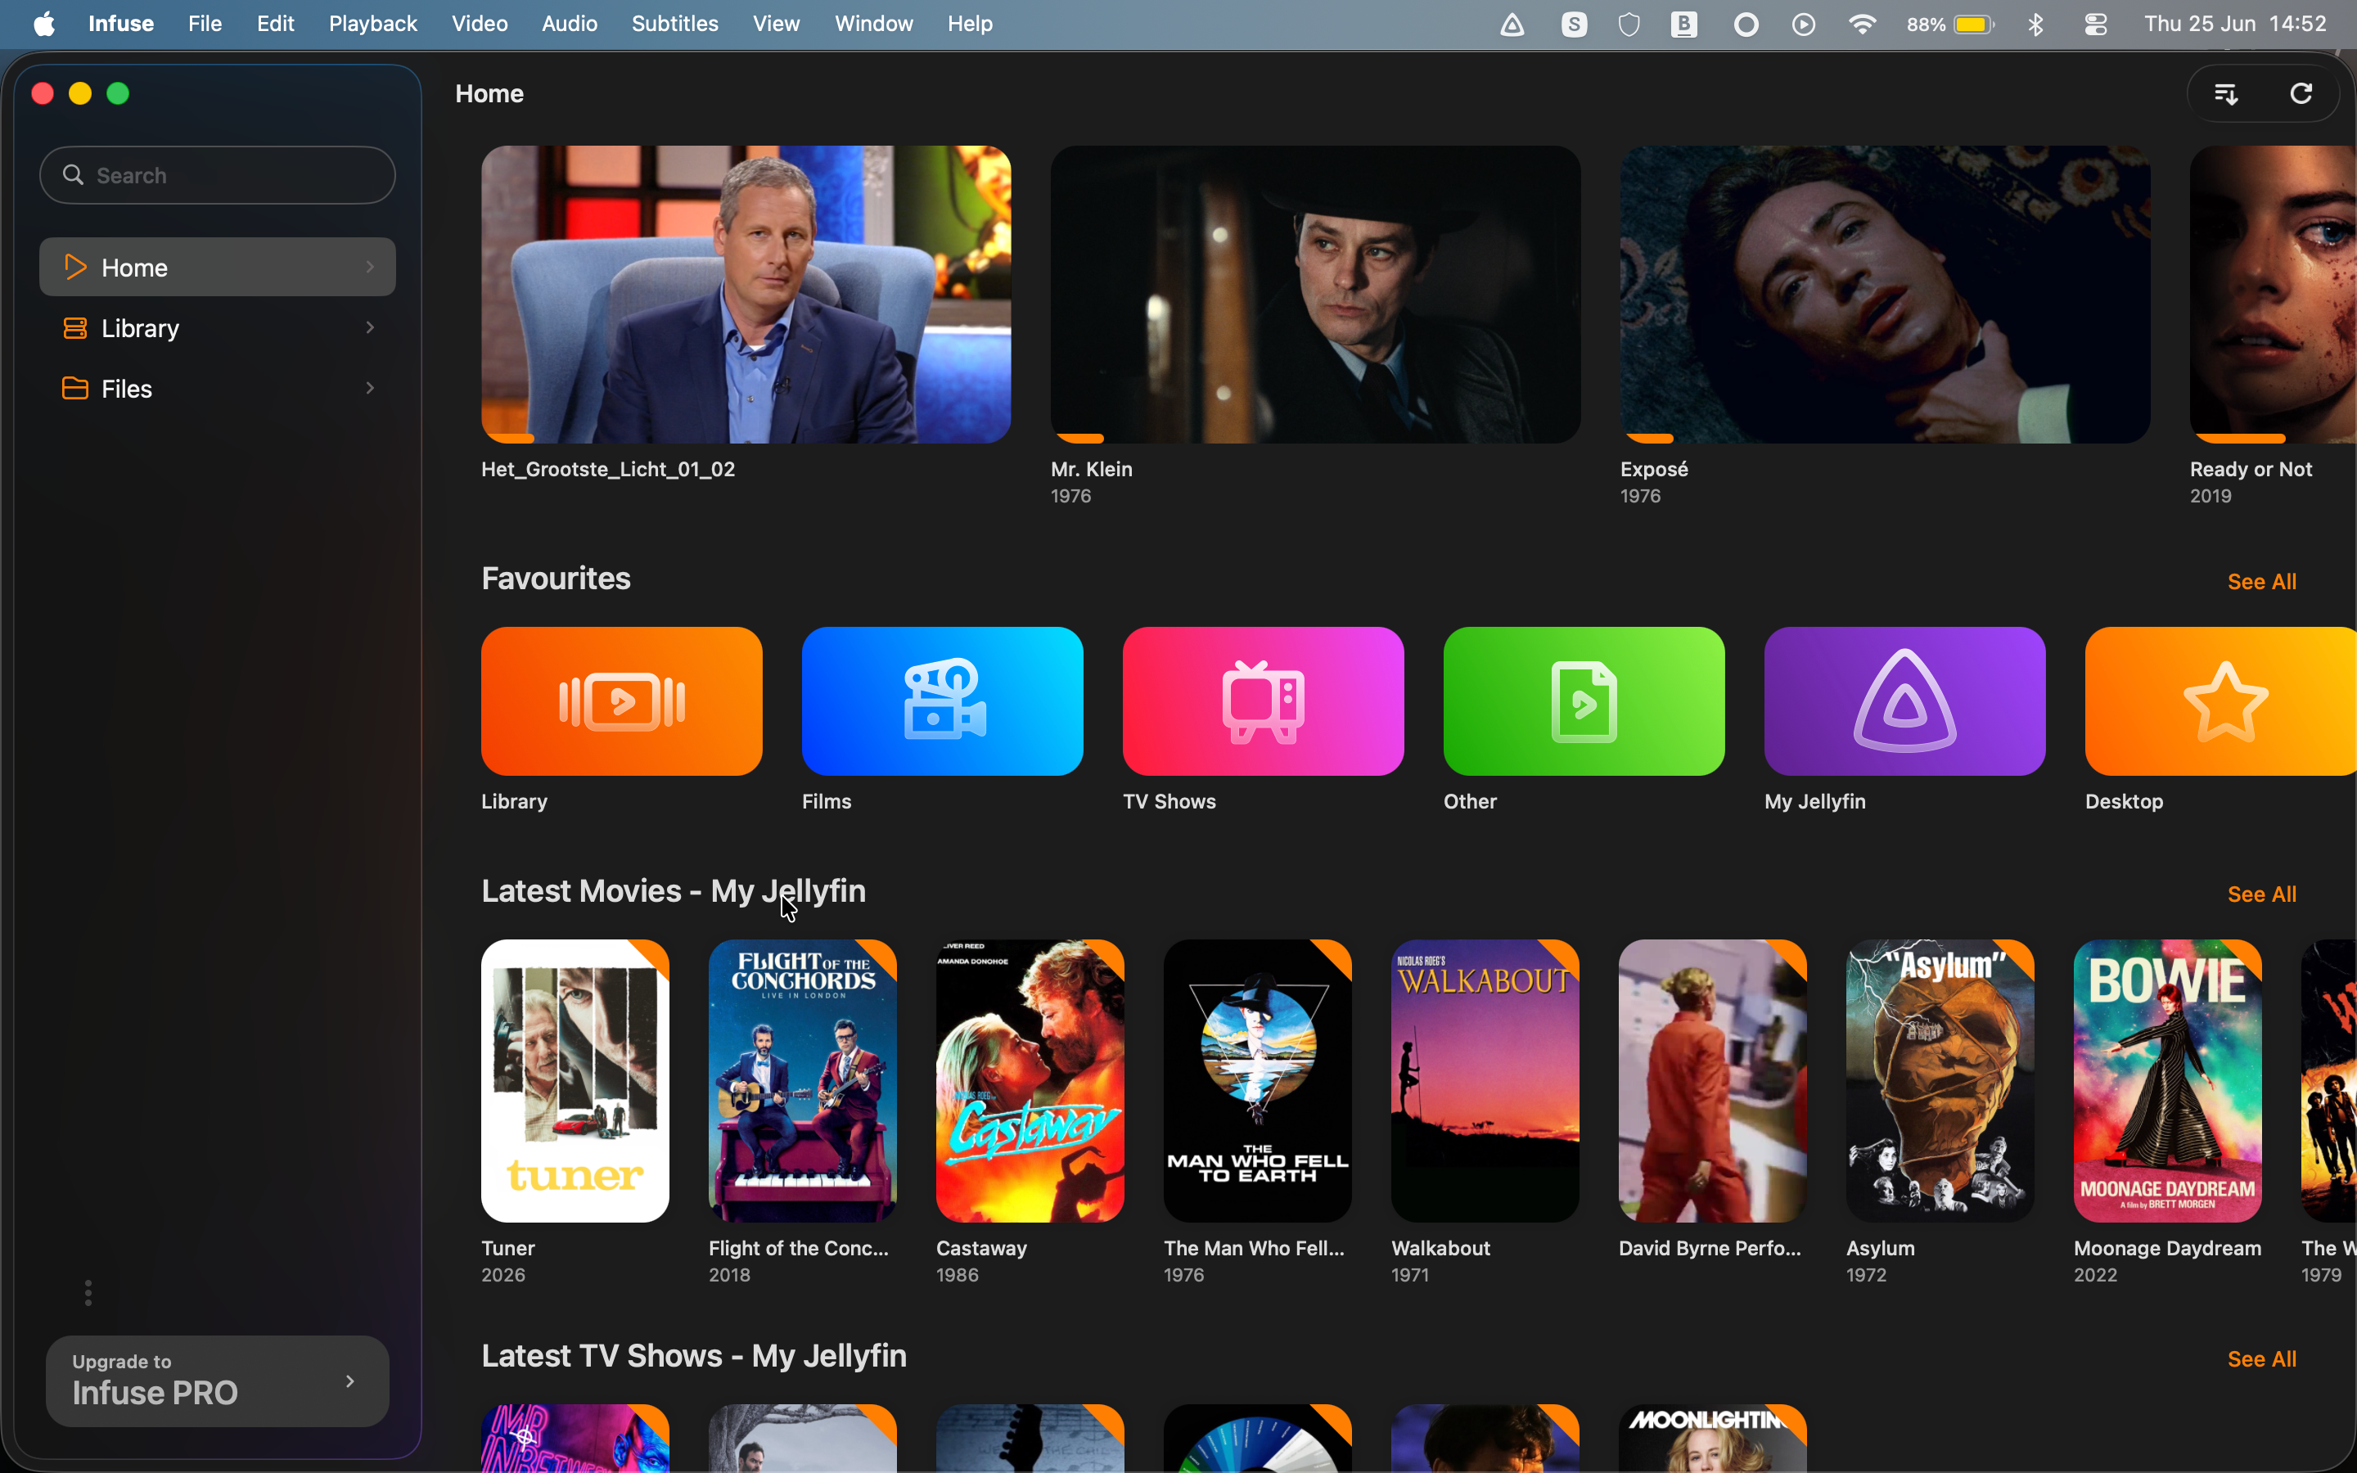2357x1473 pixels.
Task: Open the Audio menu
Action: click(x=570, y=24)
